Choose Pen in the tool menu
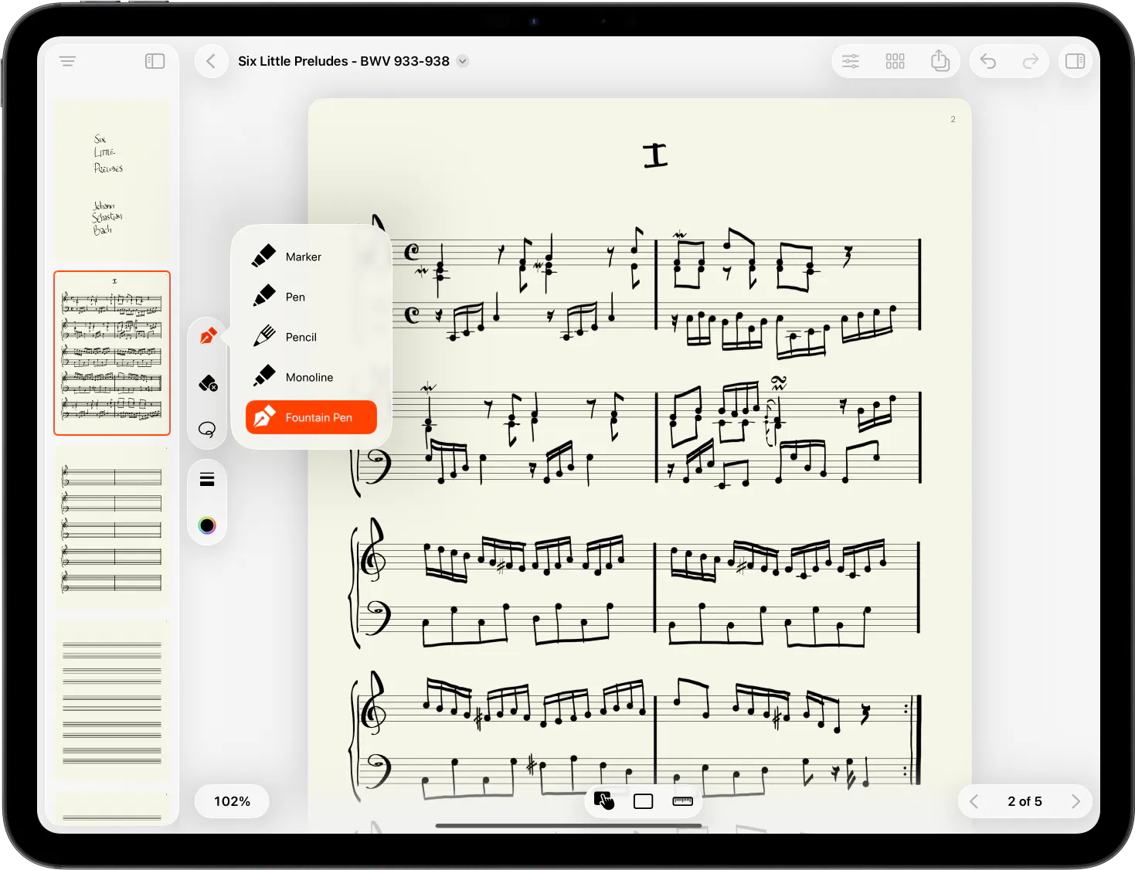Viewport: 1135px width, 870px height. click(x=311, y=297)
